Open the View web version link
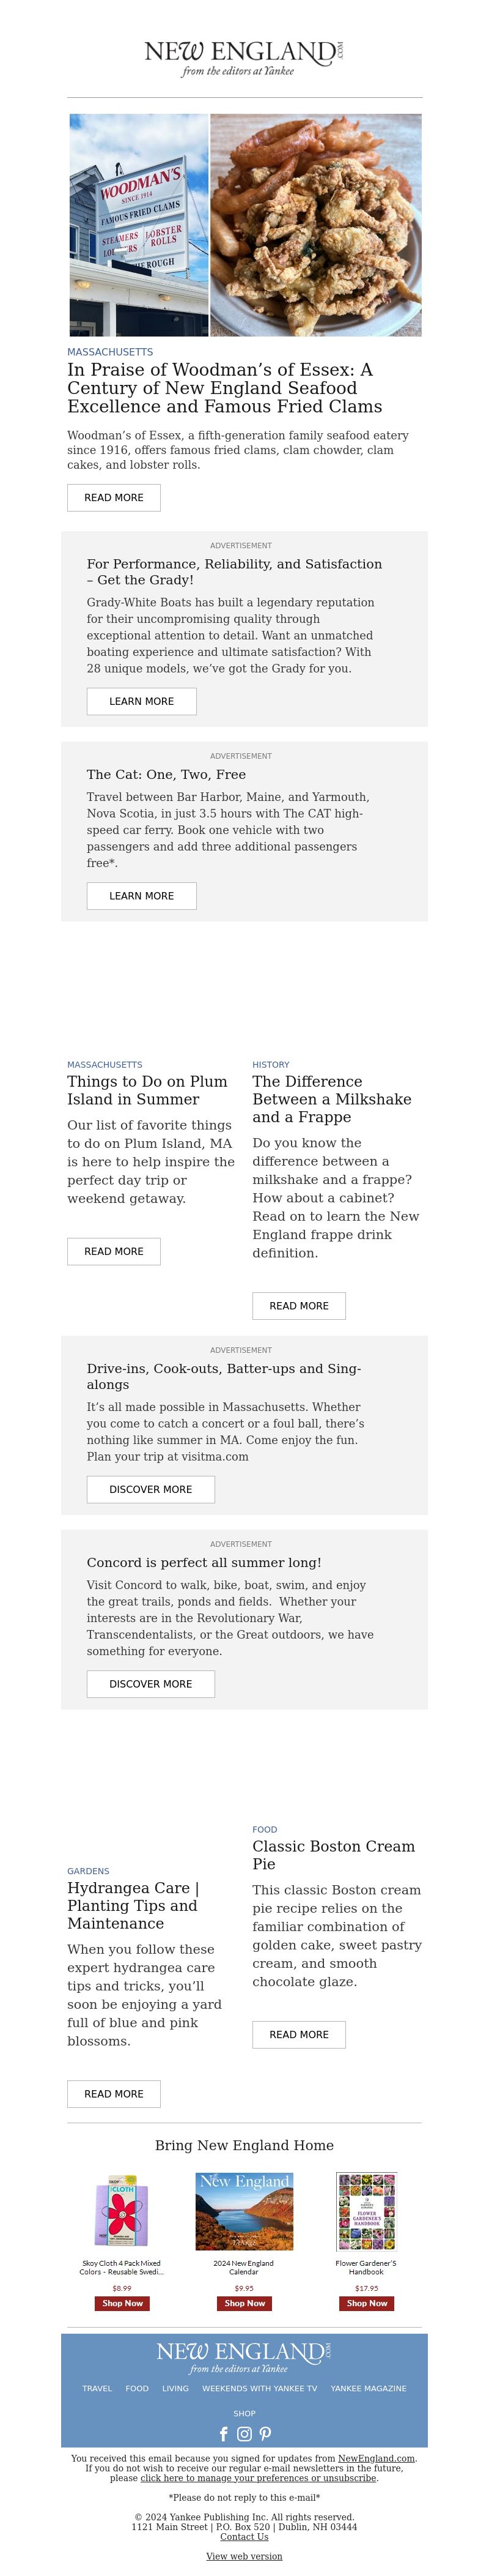The height and width of the screenshot is (2576, 489). click(x=244, y=2556)
